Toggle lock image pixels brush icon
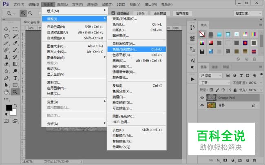The width and height of the screenshot is (265, 165). pyautogui.click(x=217, y=90)
